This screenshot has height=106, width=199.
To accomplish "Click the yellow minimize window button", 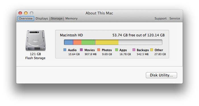I will pos(26,13).
